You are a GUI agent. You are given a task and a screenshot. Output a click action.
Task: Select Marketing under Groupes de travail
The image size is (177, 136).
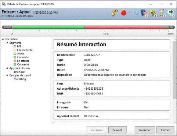click(20, 79)
